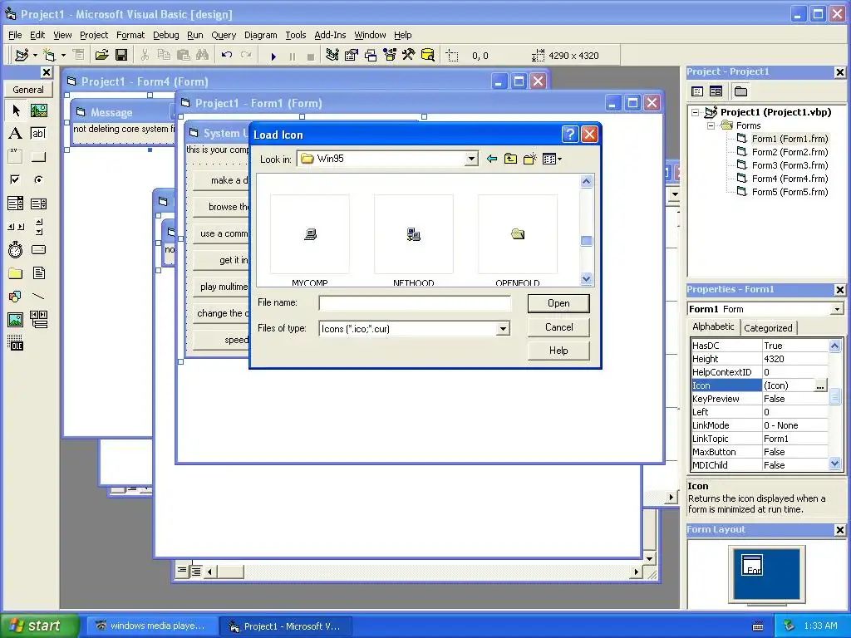Select the OptionButton control tool
The width and height of the screenshot is (851, 638).
[x=38, y=179]
